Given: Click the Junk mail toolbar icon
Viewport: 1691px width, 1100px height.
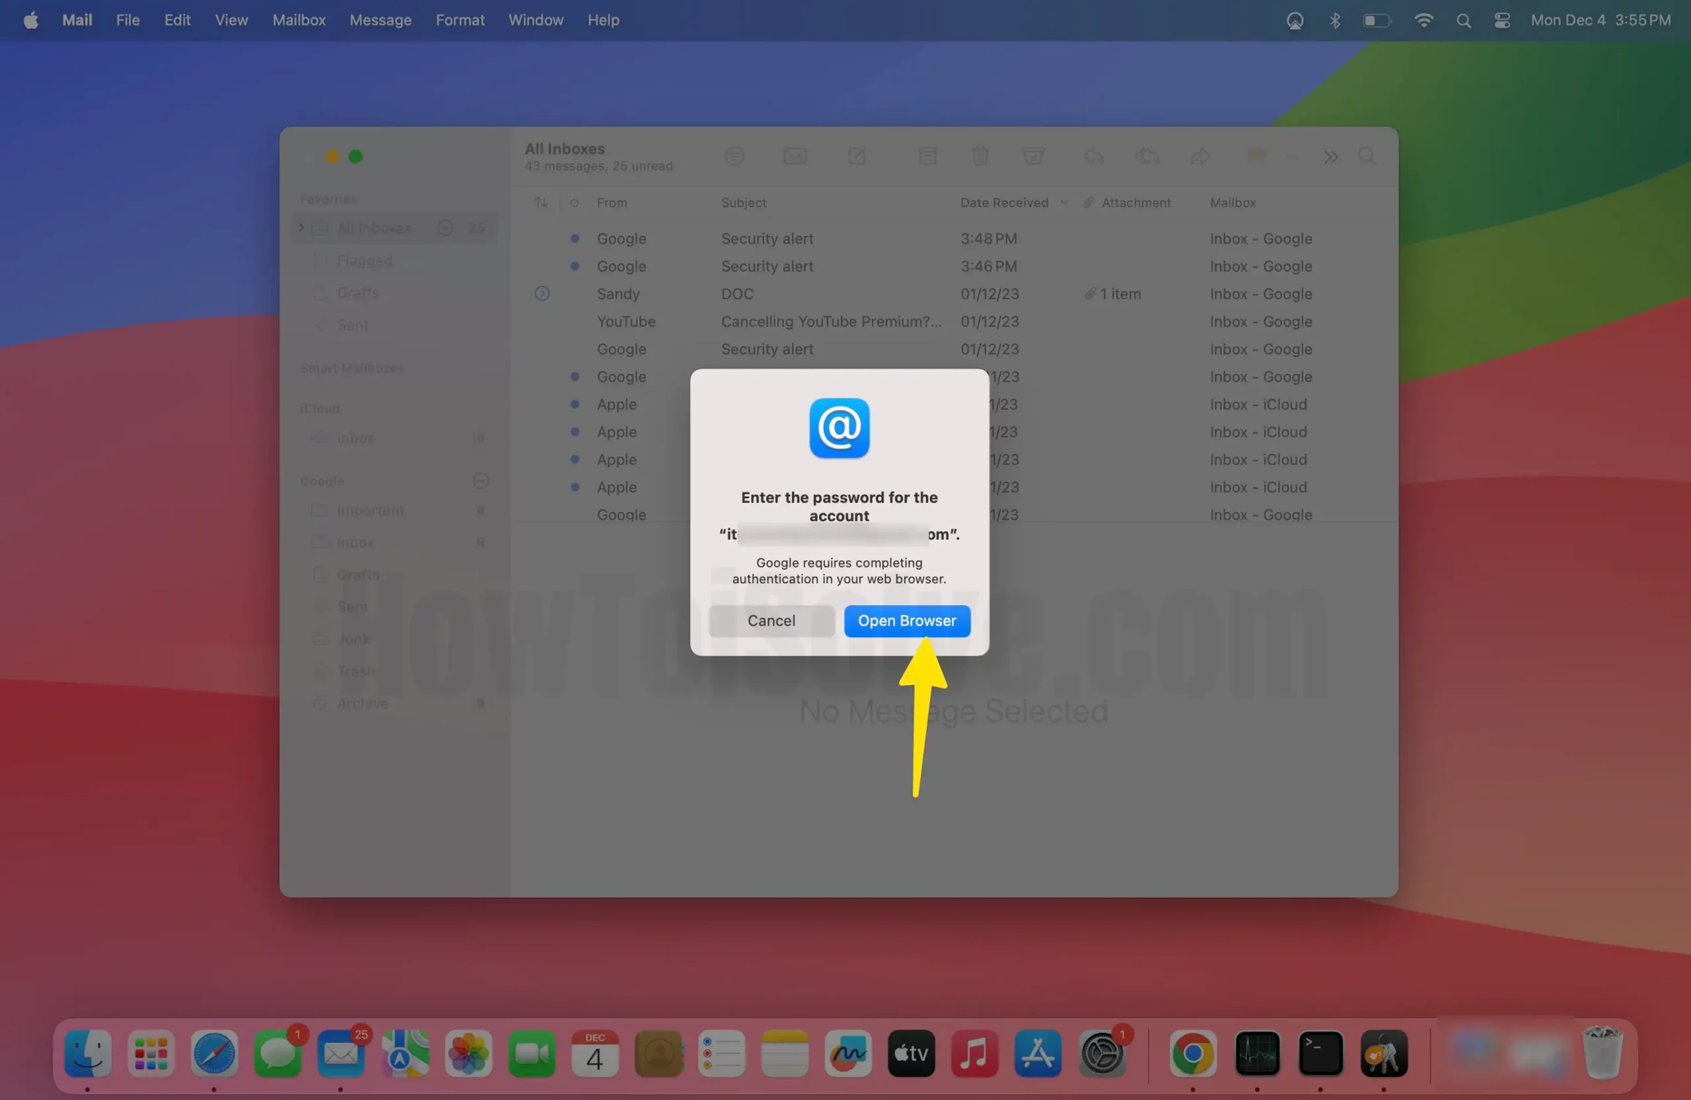Looking at the screenshot, I should click(x=1033, y=156).
